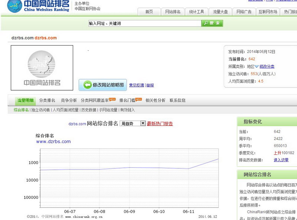This screenshot has height=220, width=297.
Task: Switch to the 分类排名 tab
Action: click(x=47, y=100)
